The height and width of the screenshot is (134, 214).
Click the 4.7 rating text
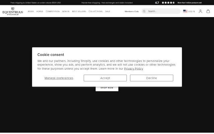(x=157, y=3)
